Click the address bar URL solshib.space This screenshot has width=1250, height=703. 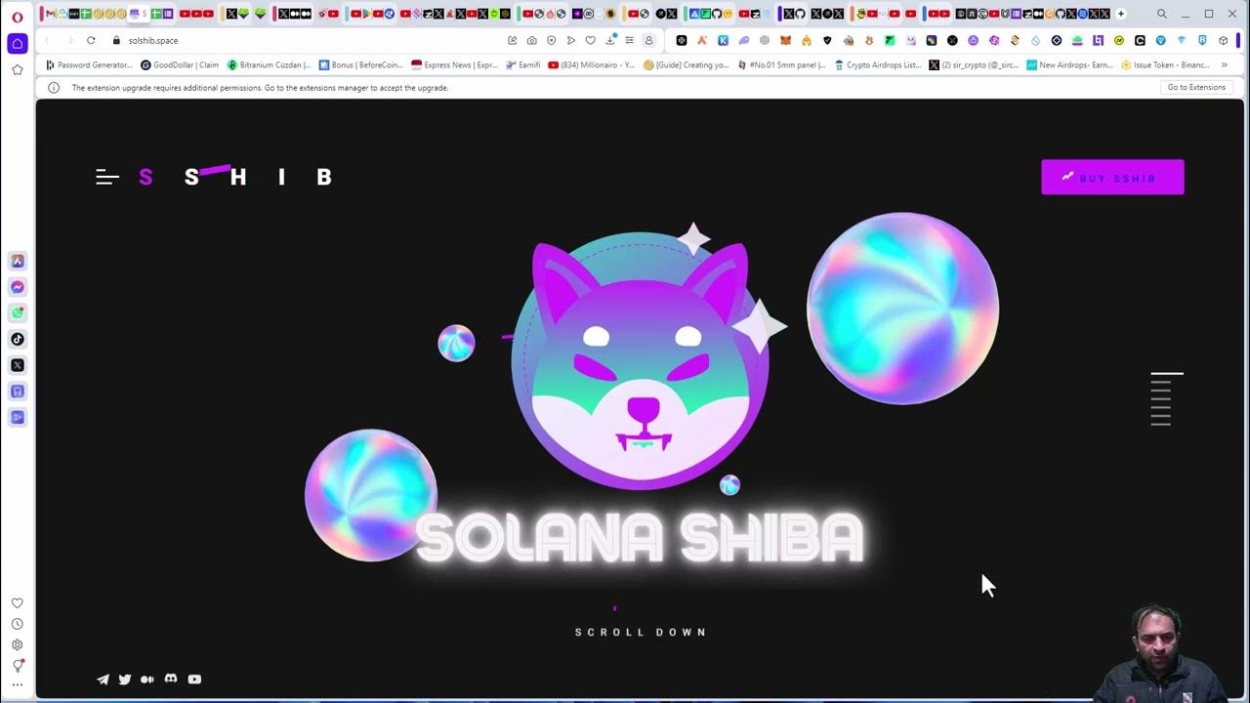click(153, 41)
